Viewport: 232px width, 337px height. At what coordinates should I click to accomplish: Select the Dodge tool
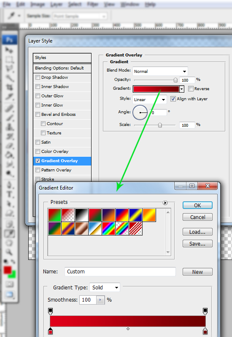click(x=9, y=174)
